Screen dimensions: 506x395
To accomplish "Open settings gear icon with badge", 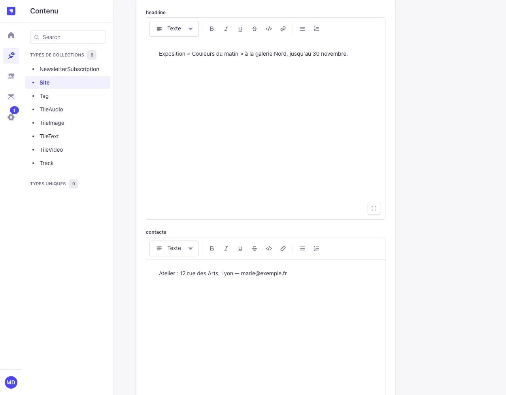I will click(x=11, y=117).
